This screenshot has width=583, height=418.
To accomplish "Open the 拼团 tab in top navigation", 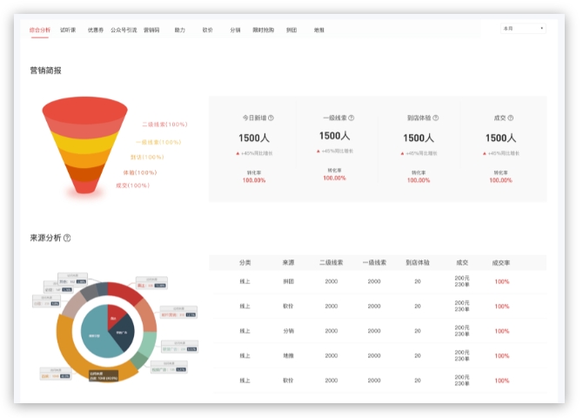I will point(291,30).
